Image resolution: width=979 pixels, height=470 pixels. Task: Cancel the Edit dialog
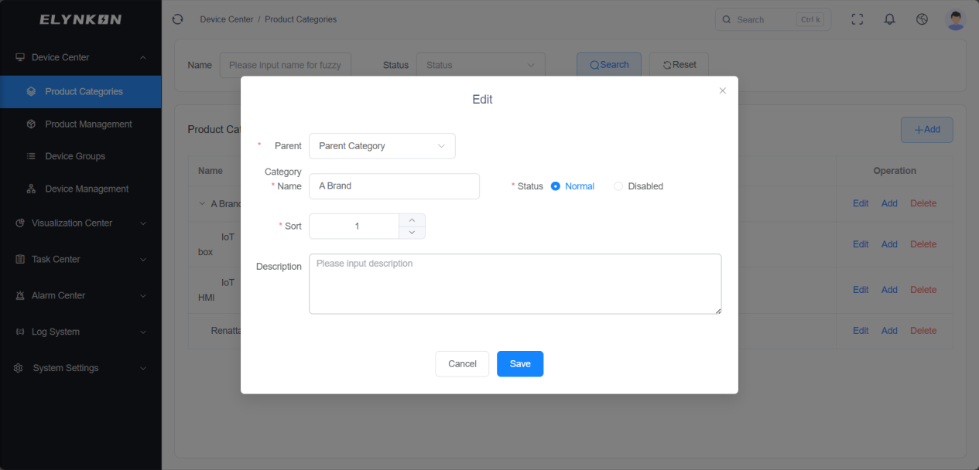coord(462,364)
